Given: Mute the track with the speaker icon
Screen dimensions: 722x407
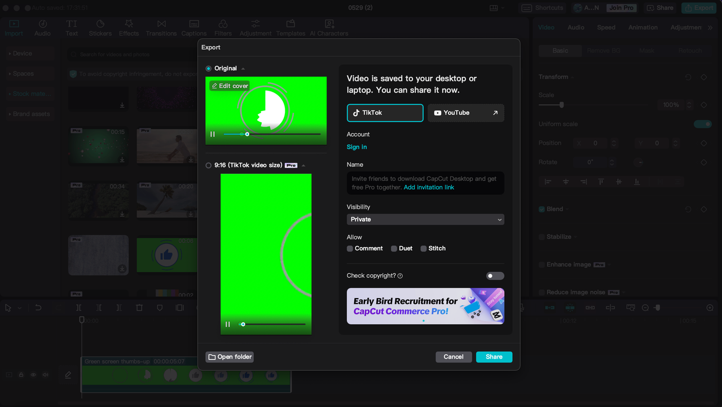Looking at the screenshot, I should click(x=45, y=374).
